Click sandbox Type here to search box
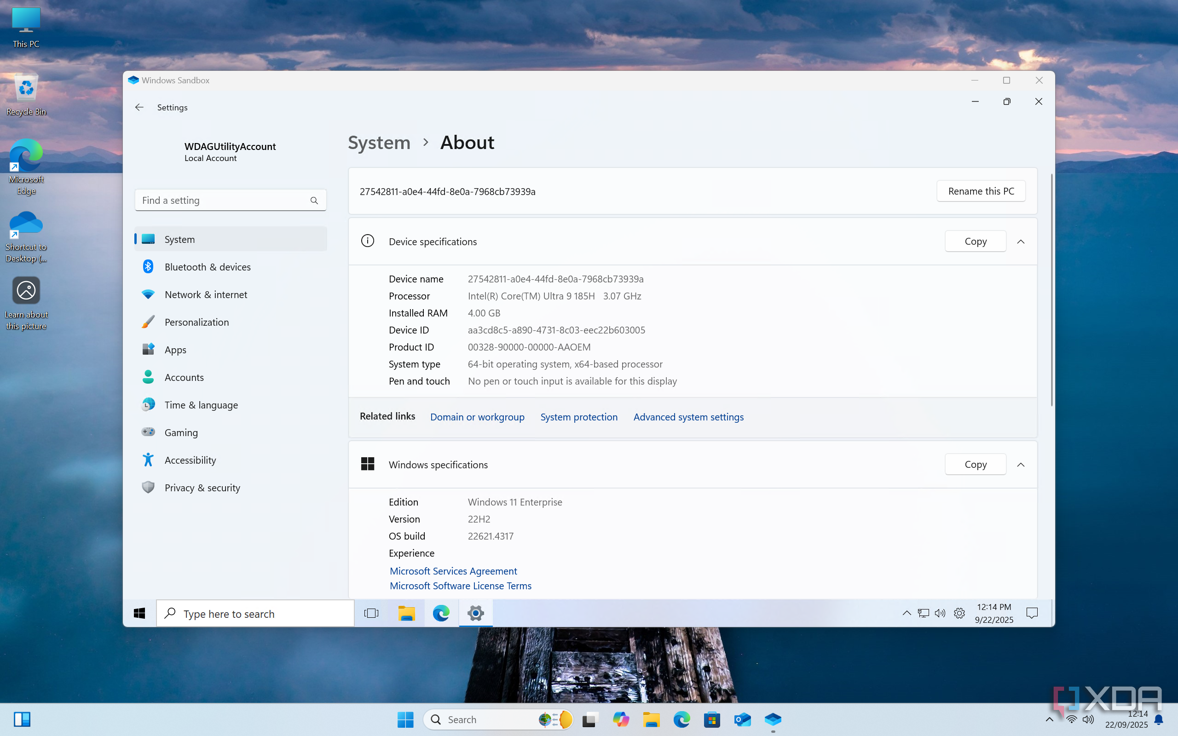 (x=255, y=613)
